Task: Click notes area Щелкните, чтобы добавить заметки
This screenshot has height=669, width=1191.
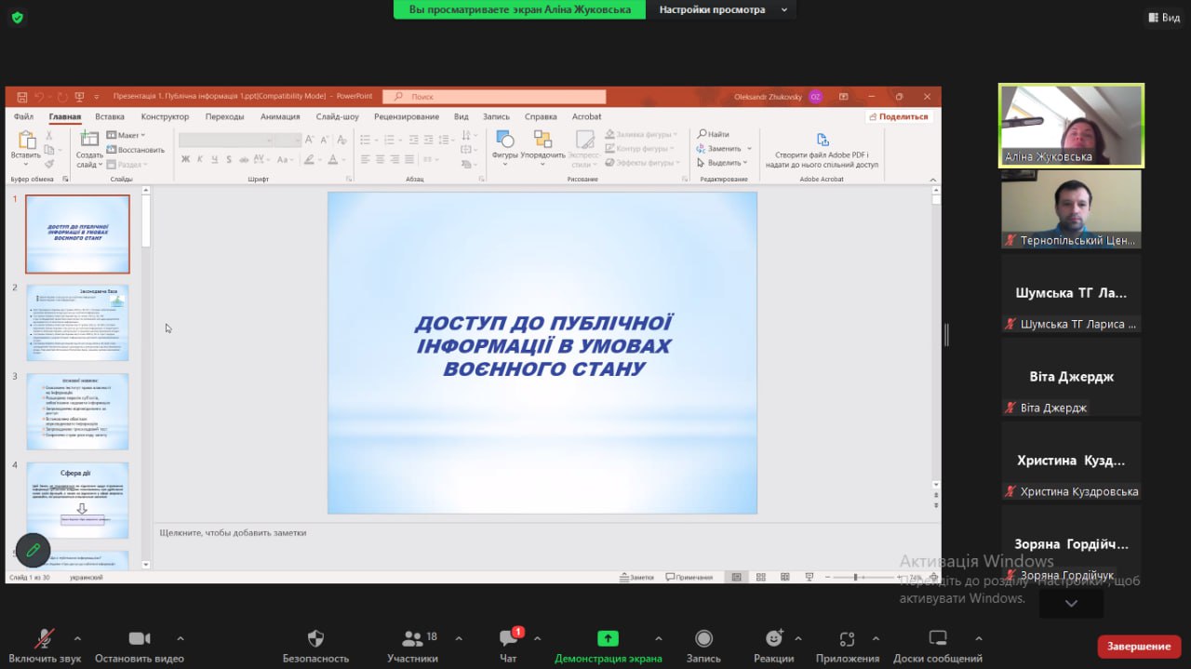Action: coord(233,532)
